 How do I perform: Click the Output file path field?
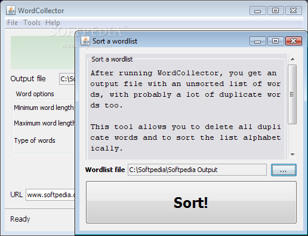pyautogui.click(x=67, y=79)
